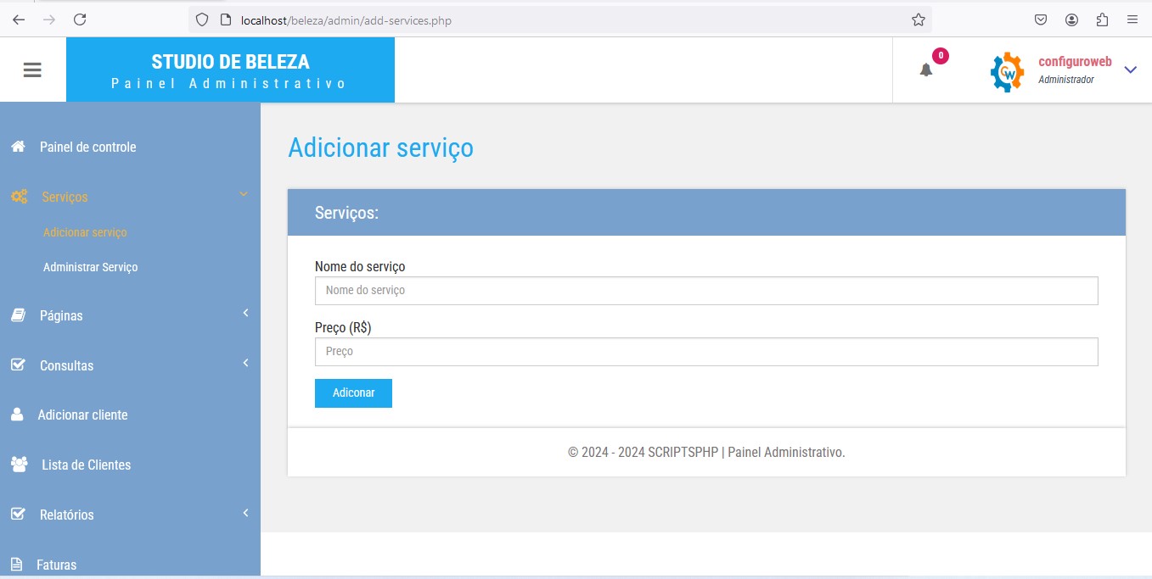Click the user icon beside Adicionar cliente
The image size is (1152, 579).
(x=17, y=415)
